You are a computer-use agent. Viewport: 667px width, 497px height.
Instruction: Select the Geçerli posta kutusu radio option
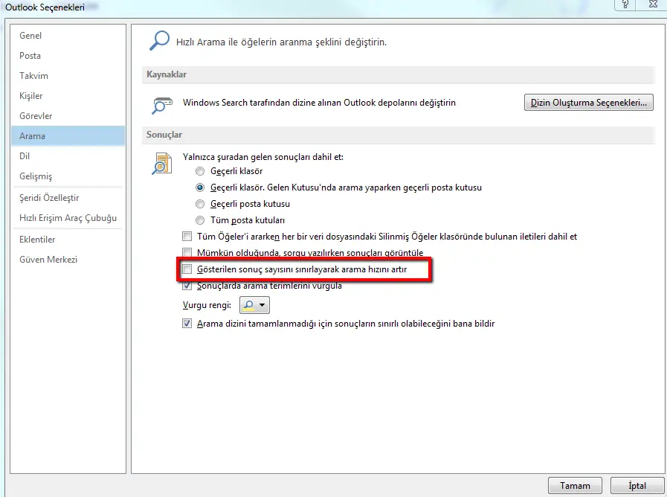pyautogui.click(x=200, y=204)
